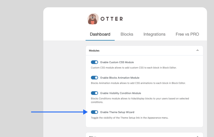Screen dimensions: 214x137
Task: Open the Free vs PRO tab
Action: click(x=187, y=34)
